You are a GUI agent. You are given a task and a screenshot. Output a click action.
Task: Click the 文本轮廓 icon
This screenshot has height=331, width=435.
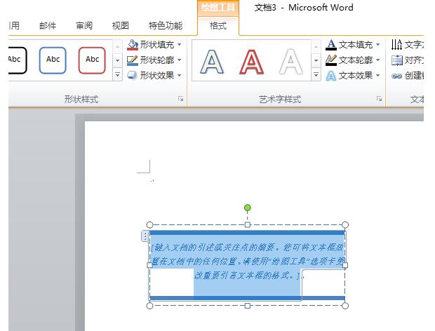tap(330, 60)
